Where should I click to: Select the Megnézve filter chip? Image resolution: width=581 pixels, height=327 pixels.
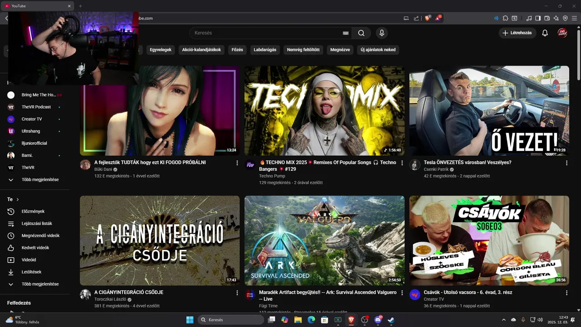(340, 50)
